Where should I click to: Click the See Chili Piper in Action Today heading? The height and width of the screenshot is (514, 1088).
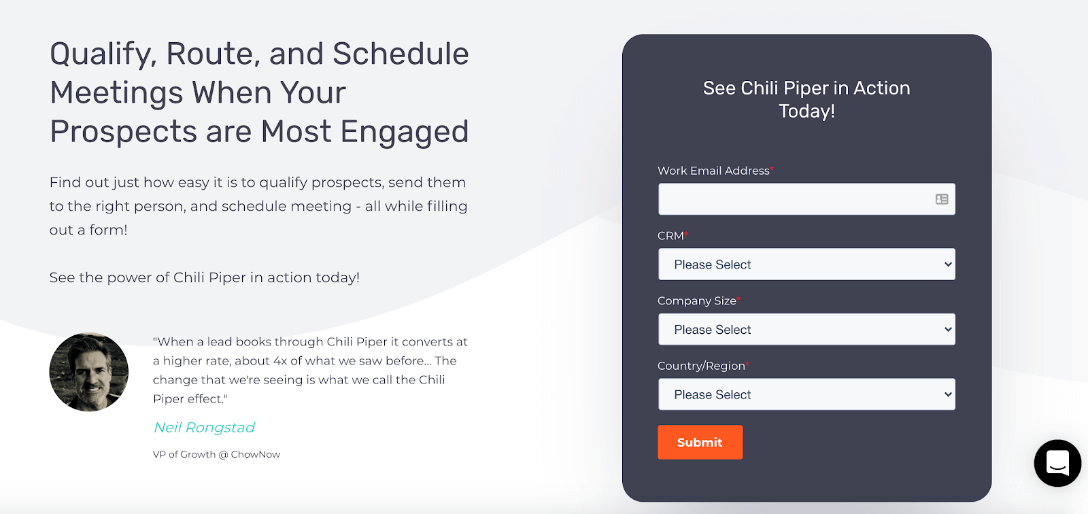[x=806, y=99]
